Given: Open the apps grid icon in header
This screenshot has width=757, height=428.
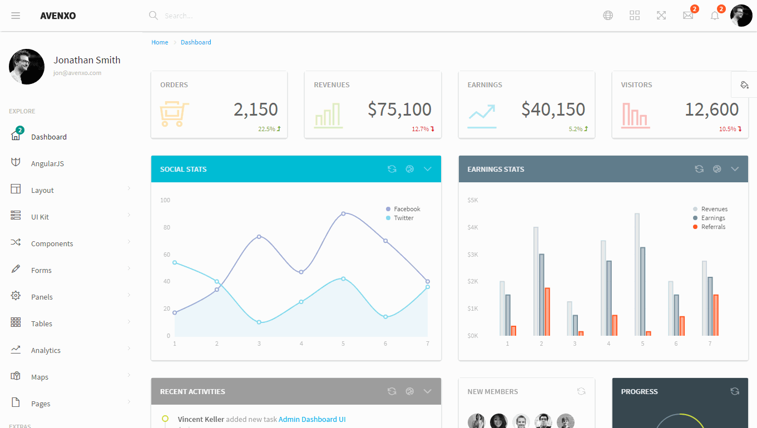Looking at the screenshot, I should 634,15.
